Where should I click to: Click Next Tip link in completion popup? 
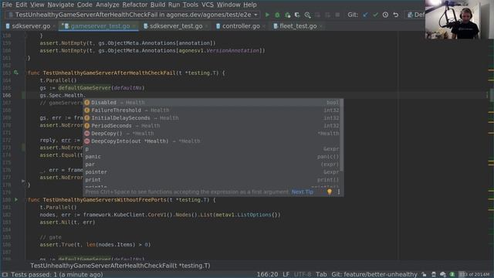click(302, 192)
